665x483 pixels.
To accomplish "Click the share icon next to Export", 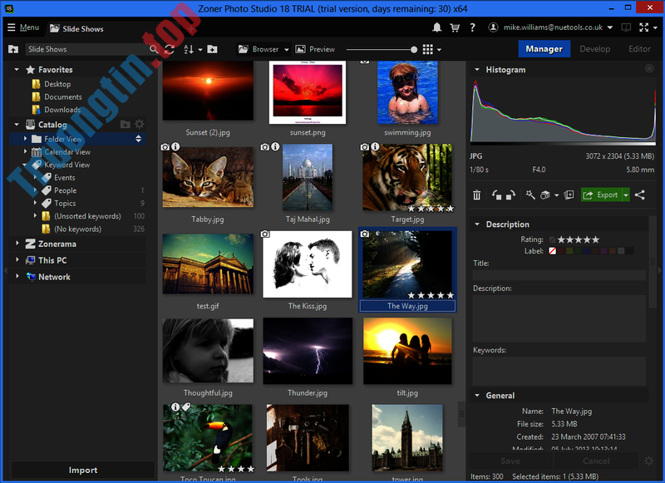I will coord(640,195).
